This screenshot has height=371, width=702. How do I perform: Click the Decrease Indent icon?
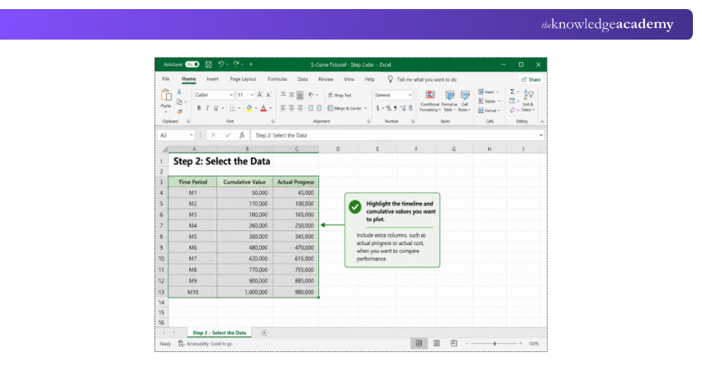click(311, 108)
